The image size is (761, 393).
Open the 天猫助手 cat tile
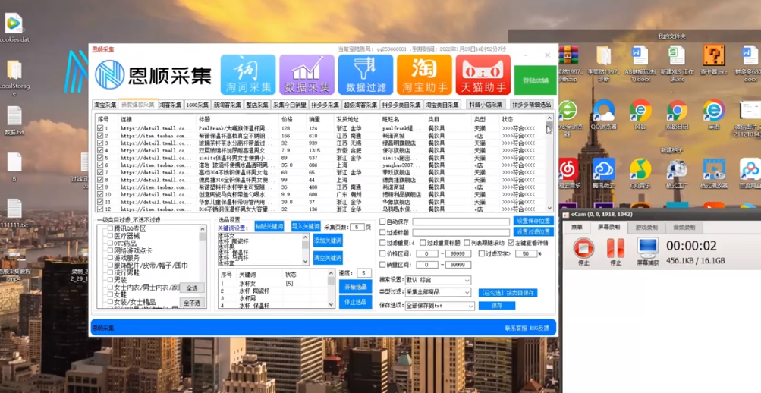(483, 74)
